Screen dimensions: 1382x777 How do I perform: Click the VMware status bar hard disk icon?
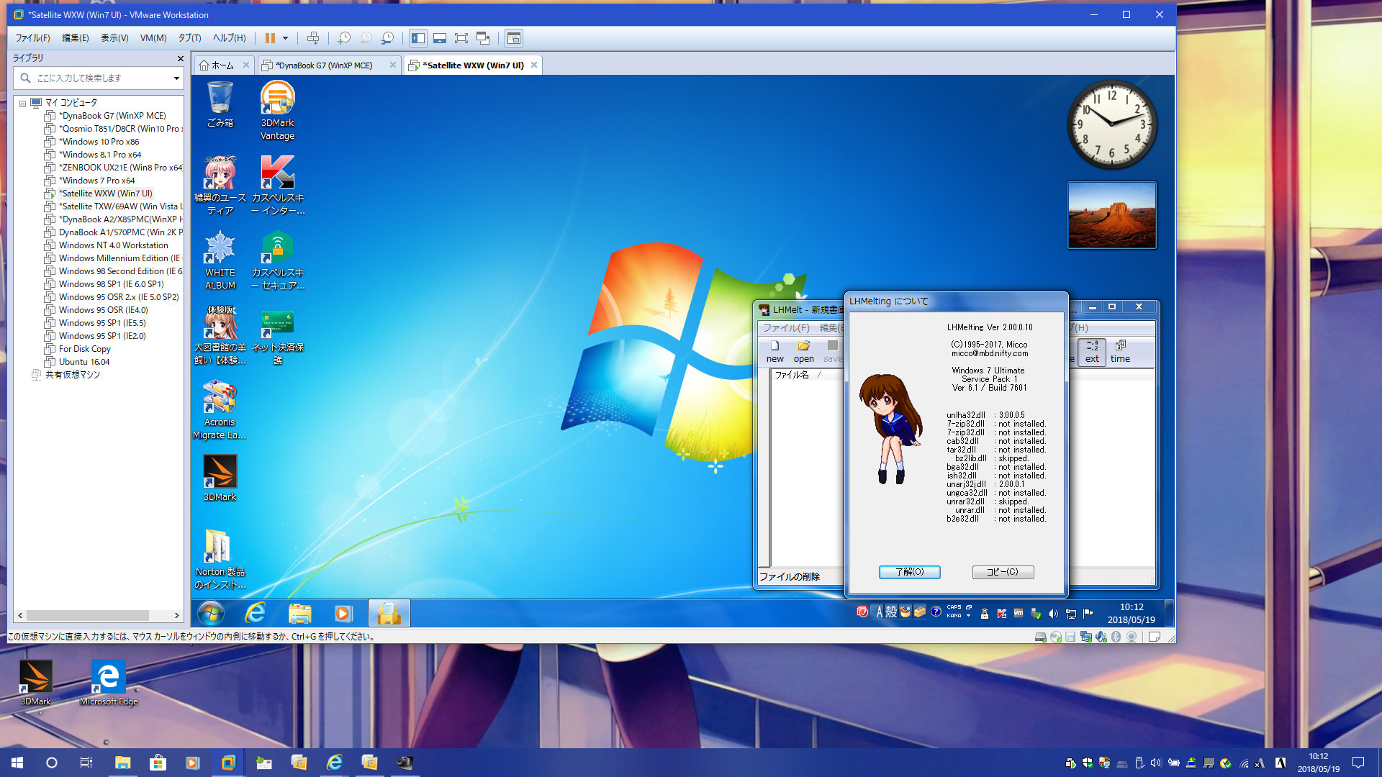pos(1041,637)
